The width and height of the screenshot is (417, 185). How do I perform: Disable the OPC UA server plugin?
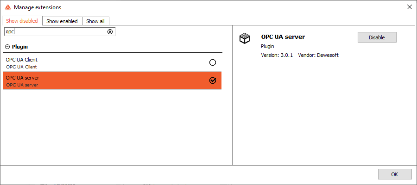377,37
